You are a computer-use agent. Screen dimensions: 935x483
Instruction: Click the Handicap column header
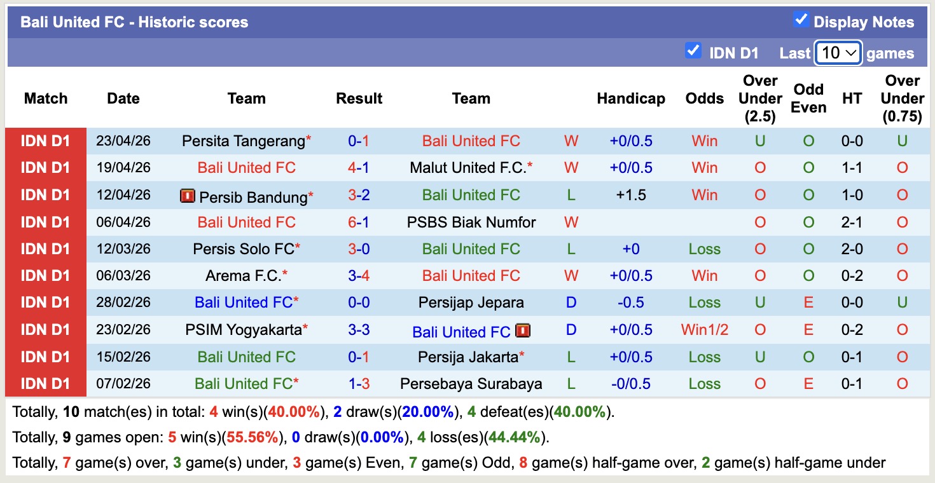pos(630,99)
